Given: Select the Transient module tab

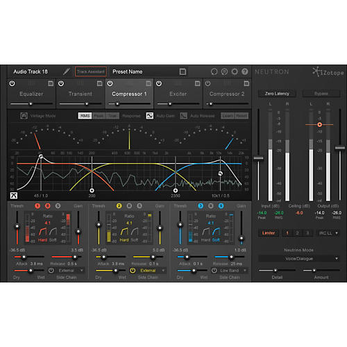Looking at the screenshot, I should click(81, 94).
